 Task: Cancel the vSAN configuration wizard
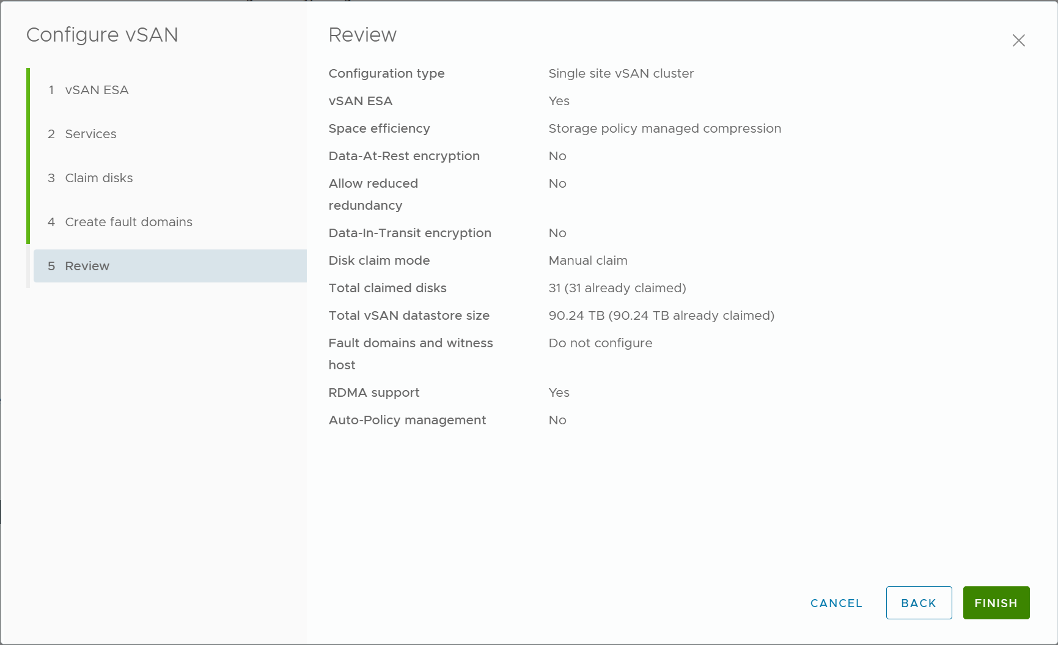(x=836, y=603)
